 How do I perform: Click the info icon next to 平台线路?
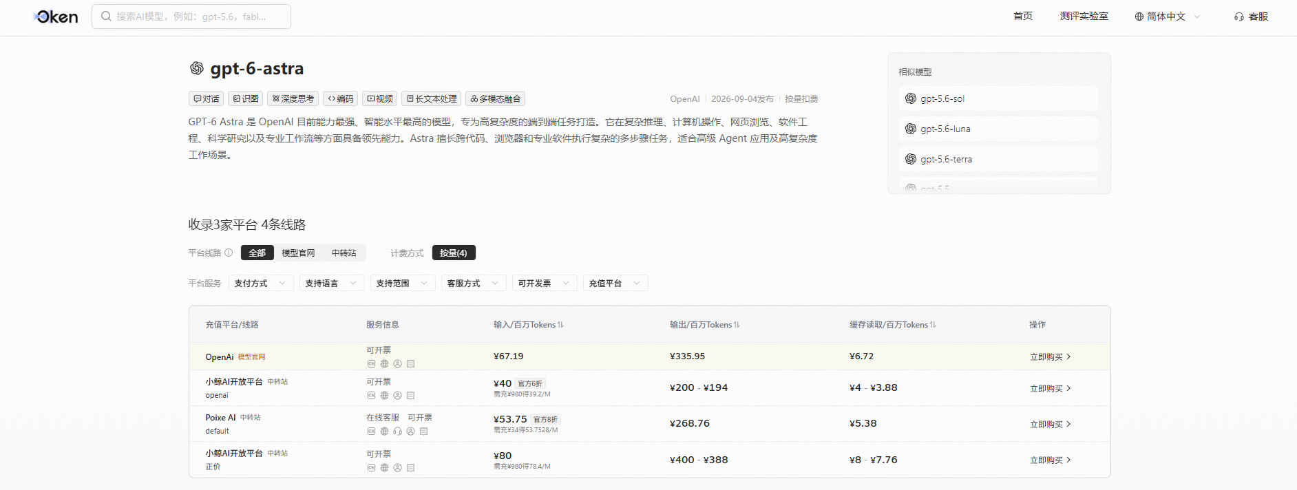229,253
